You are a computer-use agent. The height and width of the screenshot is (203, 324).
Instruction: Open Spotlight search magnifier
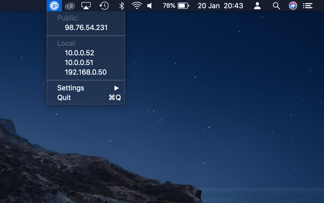276,6
